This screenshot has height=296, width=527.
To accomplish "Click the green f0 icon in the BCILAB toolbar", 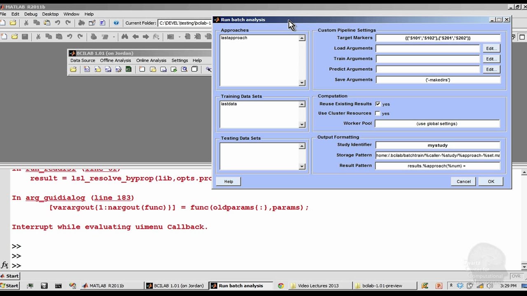I will [x=128, y=69].
